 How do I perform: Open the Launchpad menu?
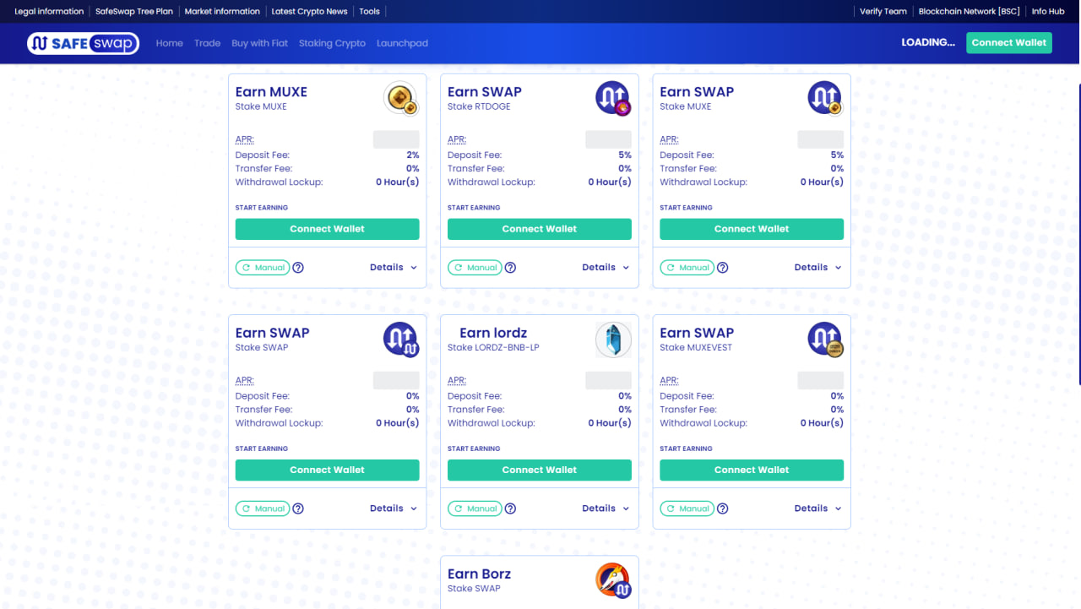(x=402, y=43)
